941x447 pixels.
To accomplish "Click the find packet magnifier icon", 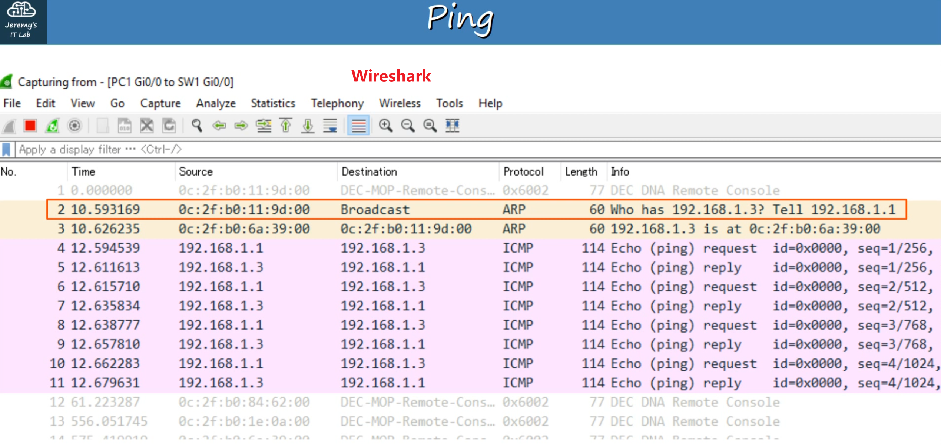I will point(197,126).
